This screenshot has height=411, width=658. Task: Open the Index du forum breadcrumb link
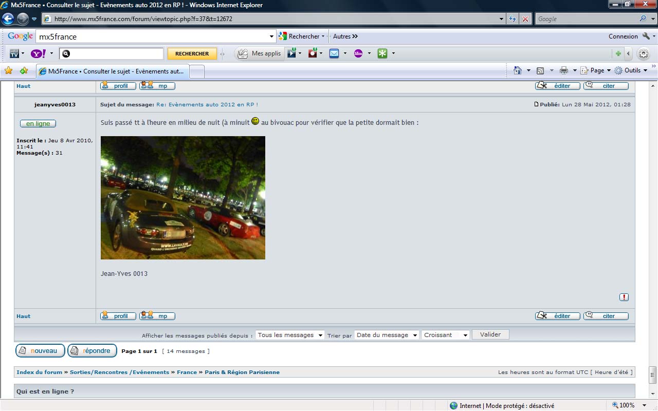pyautogui.click(x=39, y=372)
